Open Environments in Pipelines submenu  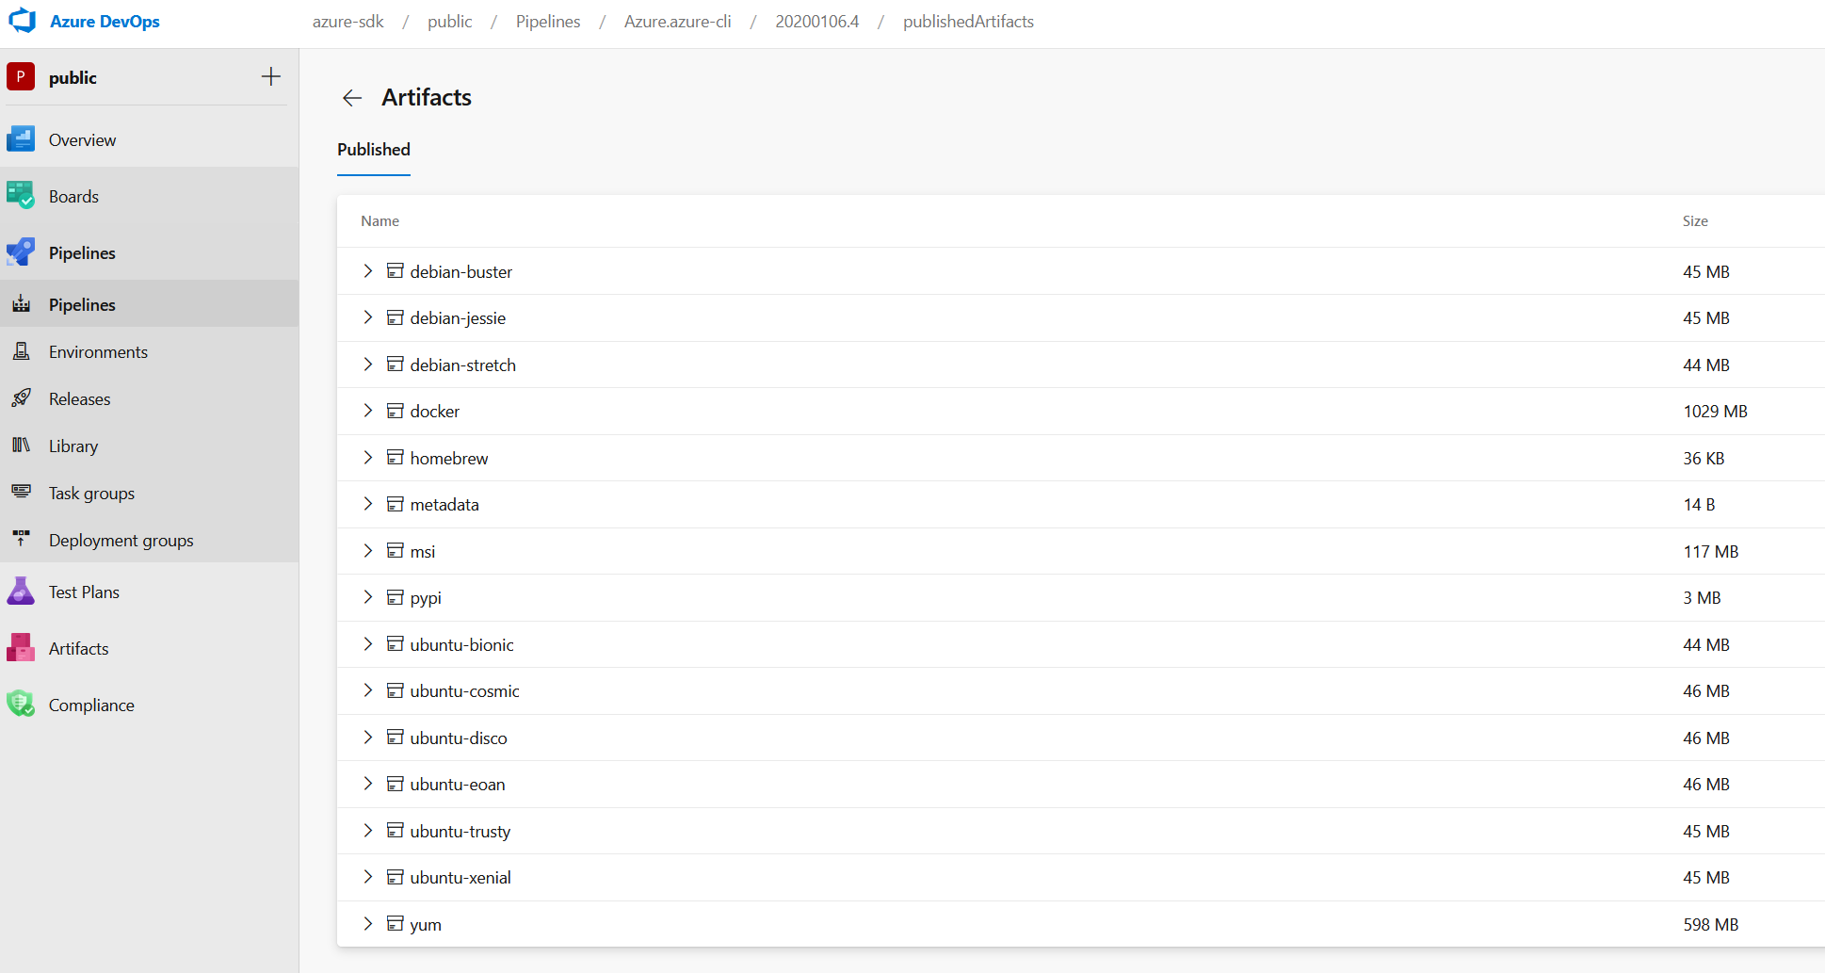click(x=98, y=352)
